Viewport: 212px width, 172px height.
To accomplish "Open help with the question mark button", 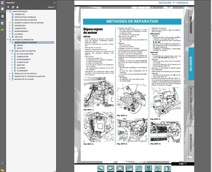I will (x=158, y=169).
